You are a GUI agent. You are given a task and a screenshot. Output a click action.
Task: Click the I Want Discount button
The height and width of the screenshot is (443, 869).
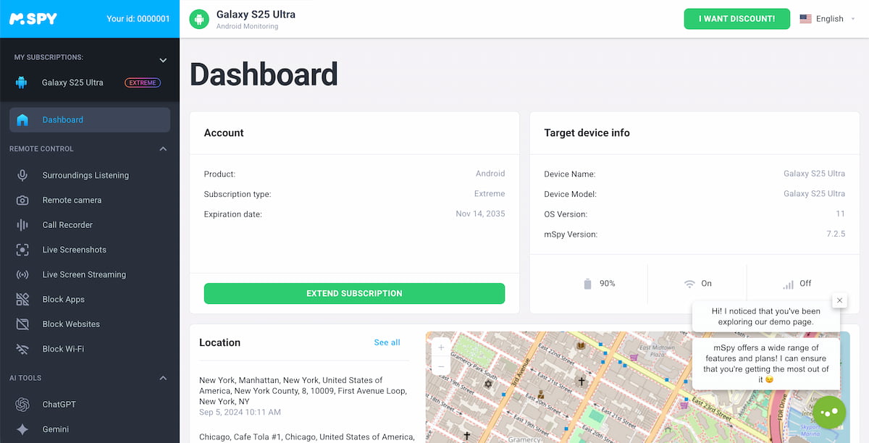(x=736, y=19)
